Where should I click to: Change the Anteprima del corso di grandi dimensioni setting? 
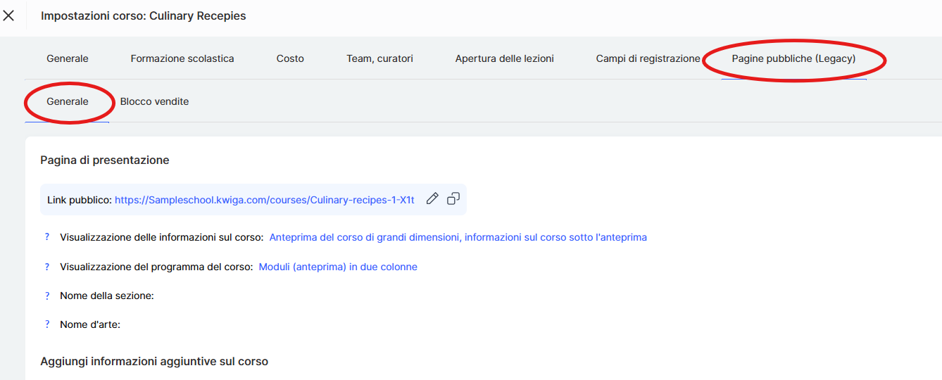[458, 237]
